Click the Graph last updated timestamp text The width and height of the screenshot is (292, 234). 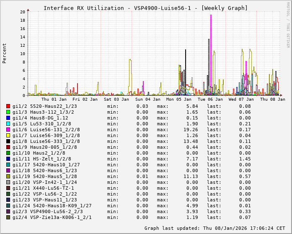click(215, 228)
